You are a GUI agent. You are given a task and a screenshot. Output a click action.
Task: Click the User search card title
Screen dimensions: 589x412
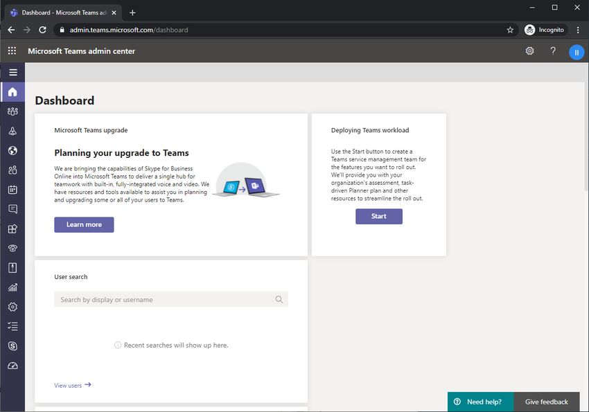coord(71,277)
